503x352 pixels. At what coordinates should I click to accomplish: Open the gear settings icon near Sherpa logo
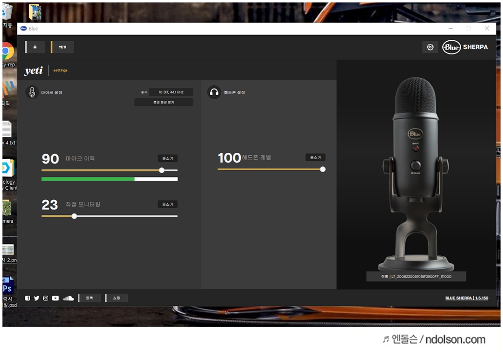tap(430, 47)
